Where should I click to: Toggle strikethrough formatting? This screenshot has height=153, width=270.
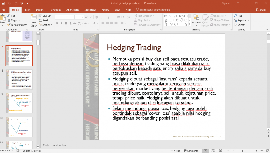pyautogui.click(x=75, y=23)
